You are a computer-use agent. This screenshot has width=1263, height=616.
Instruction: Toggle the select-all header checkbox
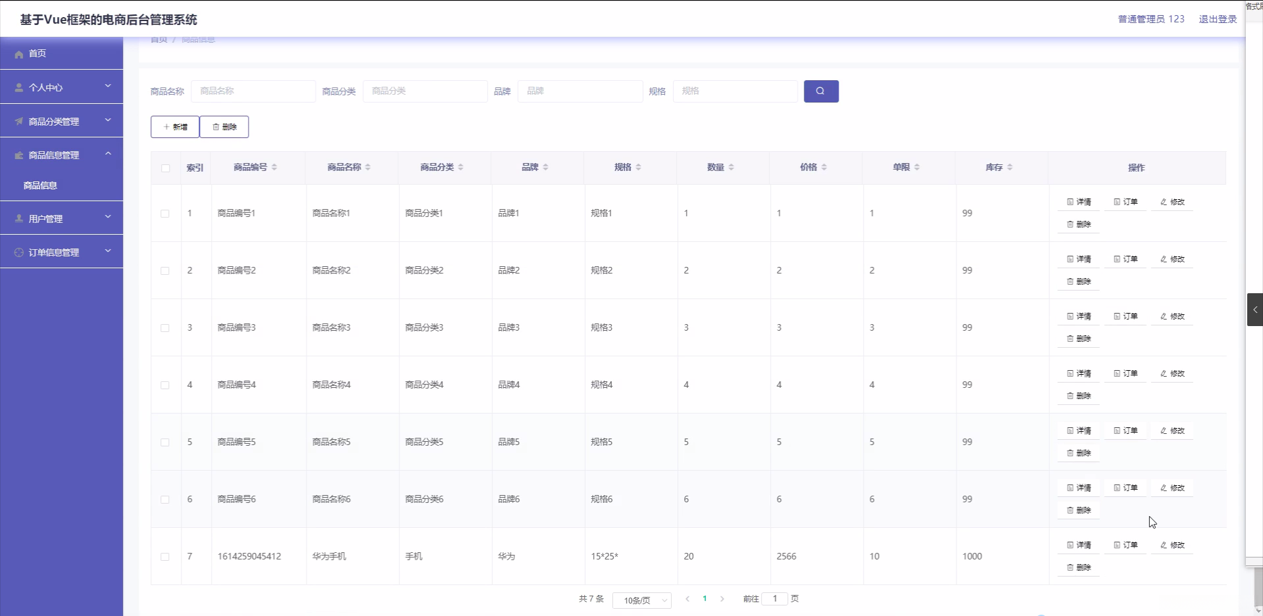pos(166,168)
